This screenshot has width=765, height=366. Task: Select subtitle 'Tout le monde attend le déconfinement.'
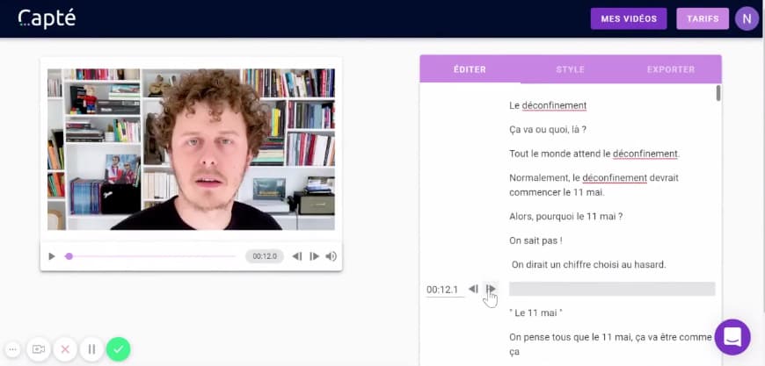[x=594, y=154]
